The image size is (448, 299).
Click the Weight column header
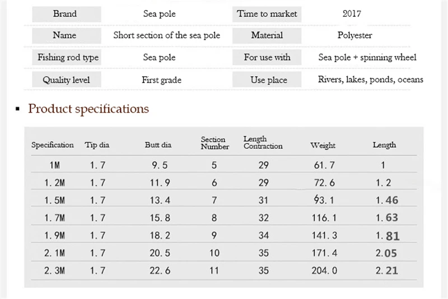(x=323, y=146)
